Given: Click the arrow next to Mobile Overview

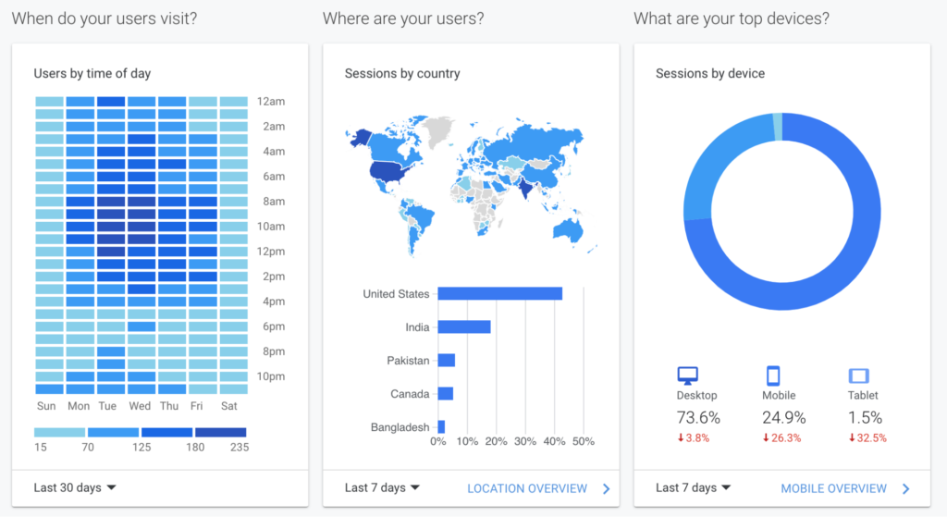Looking at the screenshot, I should (905, 488).
